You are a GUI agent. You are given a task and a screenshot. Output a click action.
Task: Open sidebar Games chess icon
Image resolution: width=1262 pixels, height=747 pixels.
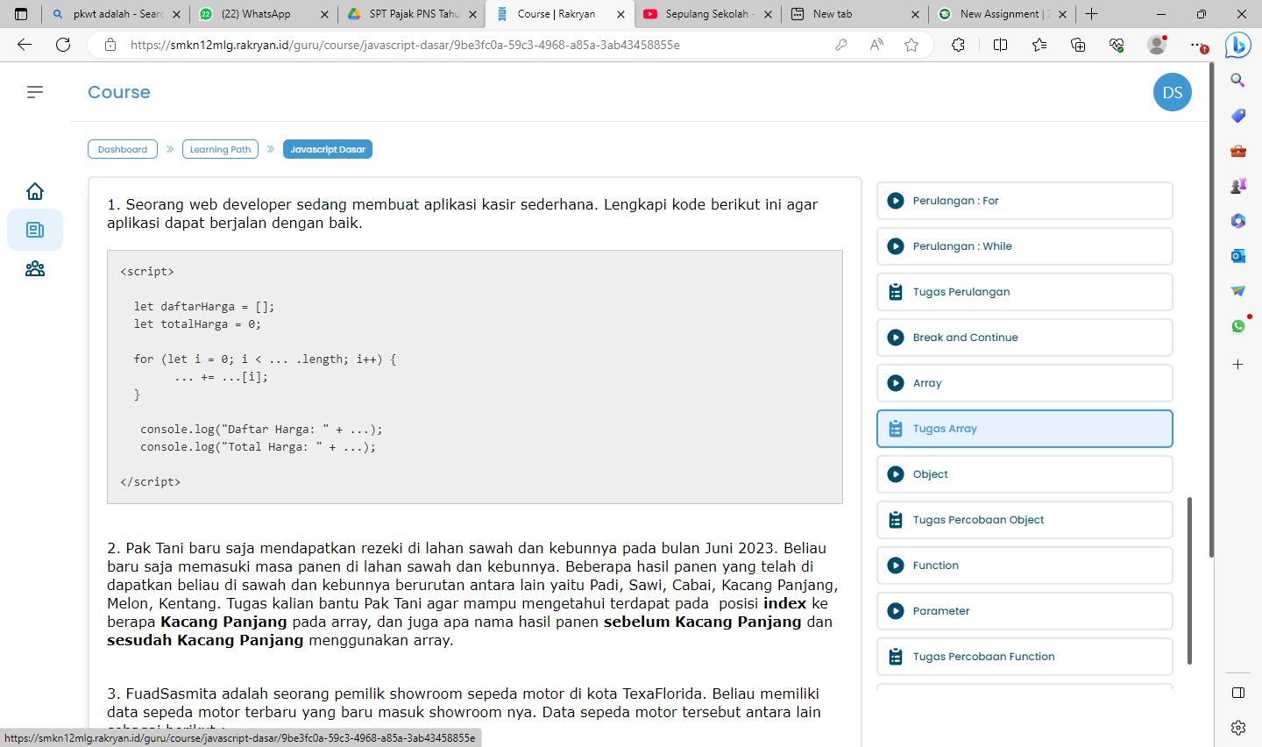pyautogui.click(x=1237, y=185)
